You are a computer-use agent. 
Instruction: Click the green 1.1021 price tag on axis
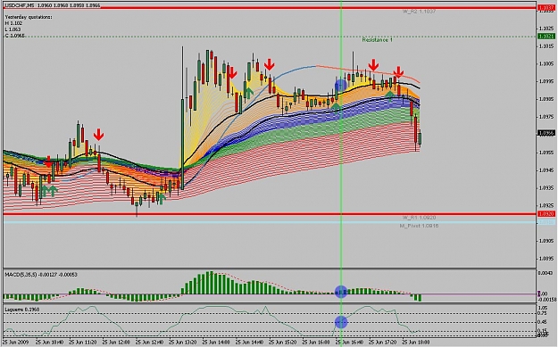pos(546,37)
